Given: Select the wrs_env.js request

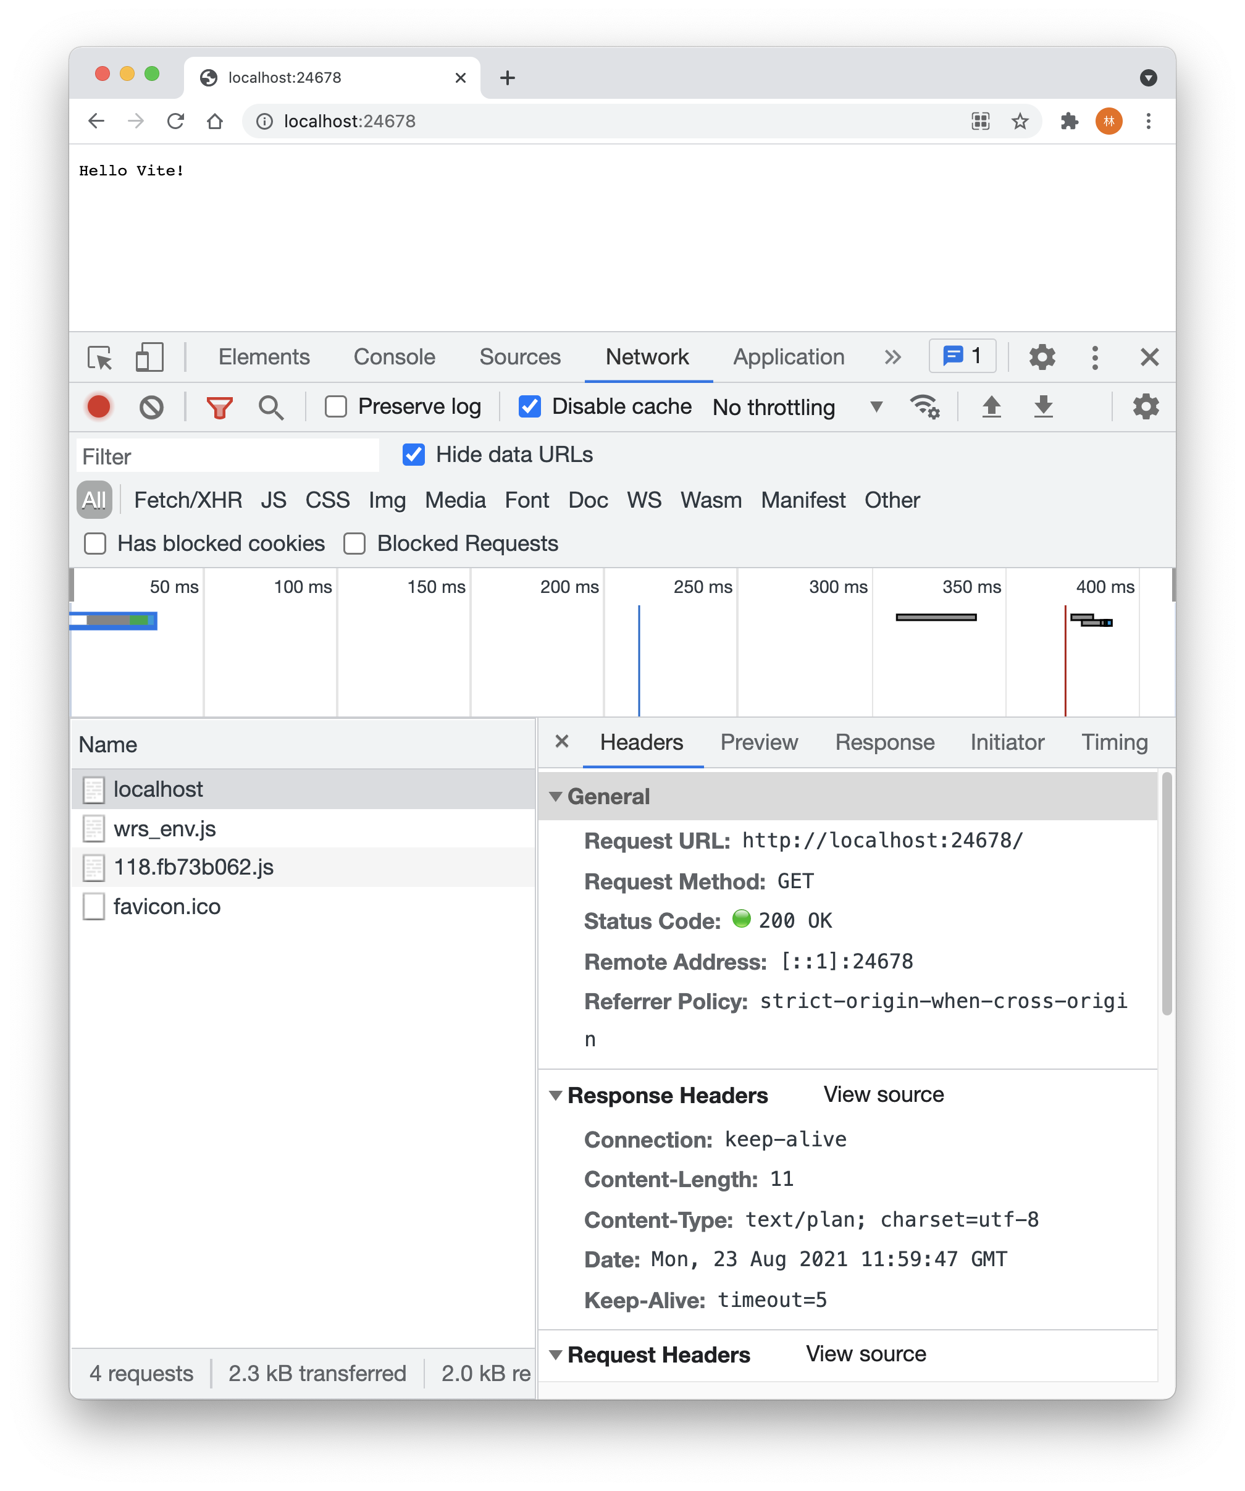Looking at the screenshot, I should pos(303,828).
